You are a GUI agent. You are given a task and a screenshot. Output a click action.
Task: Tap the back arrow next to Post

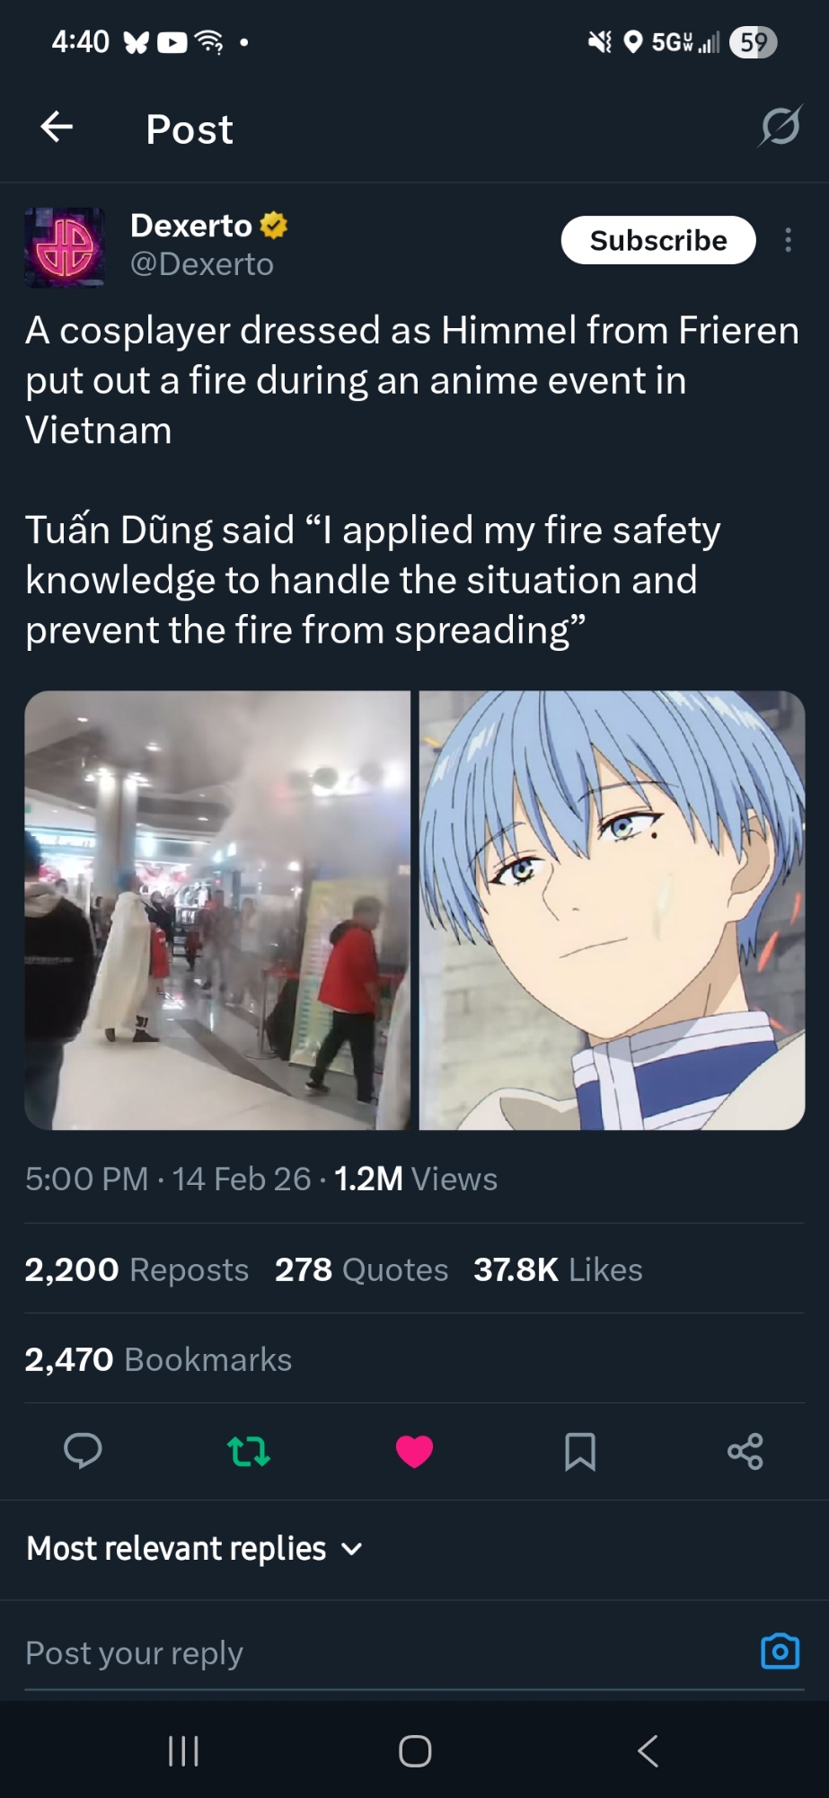click(x=57, y=127)
